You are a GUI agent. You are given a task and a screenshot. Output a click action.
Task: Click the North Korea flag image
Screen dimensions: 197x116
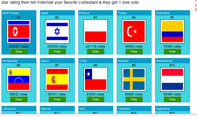(x=19, y=31)
